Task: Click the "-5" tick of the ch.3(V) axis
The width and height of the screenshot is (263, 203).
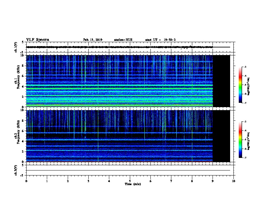Action: [x=22, y=175]
